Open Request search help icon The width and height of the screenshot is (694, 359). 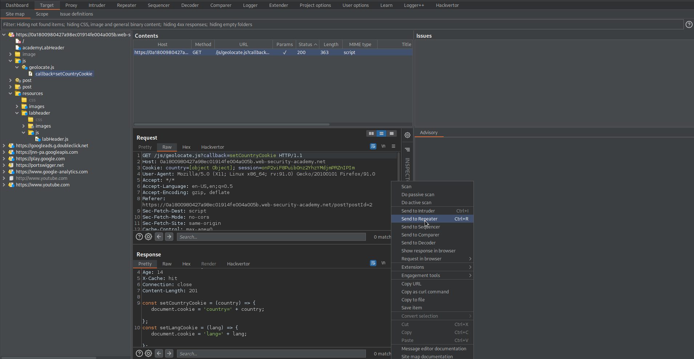(139, 237)
